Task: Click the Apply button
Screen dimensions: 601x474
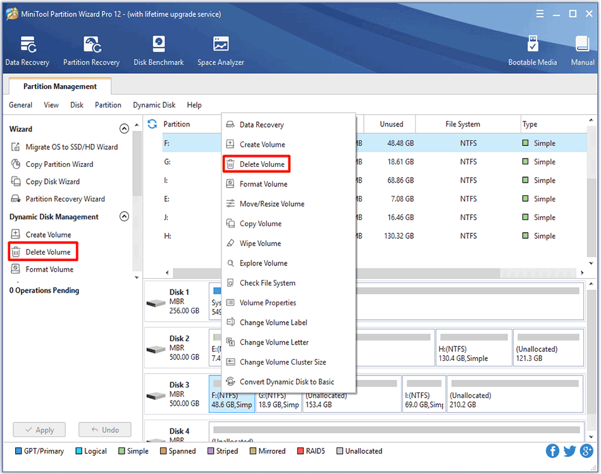Action: pos(39,430)
